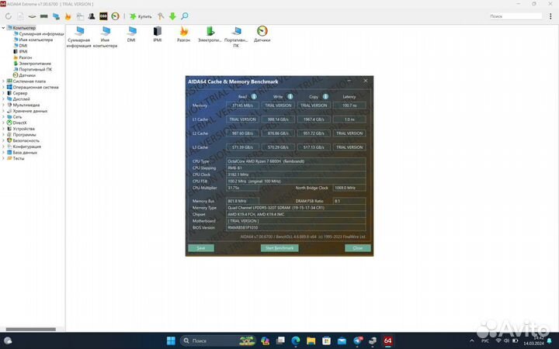Click the Поиск search field in toolbar
Screen dimensions: 559x349
pyautogui.click(x=516, y=16)
